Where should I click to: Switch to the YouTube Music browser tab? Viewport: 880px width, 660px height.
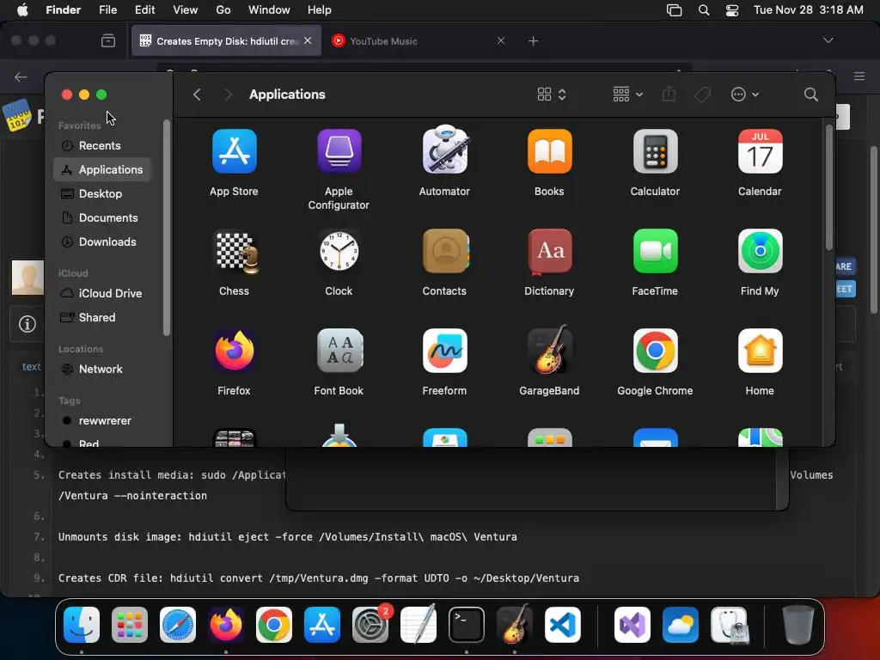click(419, 41)
